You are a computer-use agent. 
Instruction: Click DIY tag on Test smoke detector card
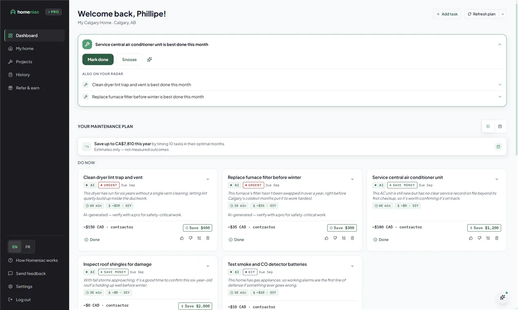250,272
